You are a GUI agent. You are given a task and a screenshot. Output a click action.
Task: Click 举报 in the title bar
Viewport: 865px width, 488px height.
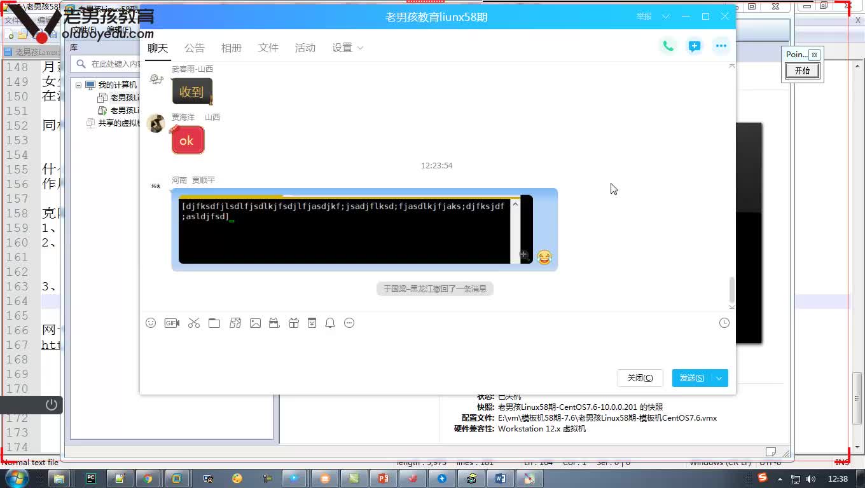644,17
